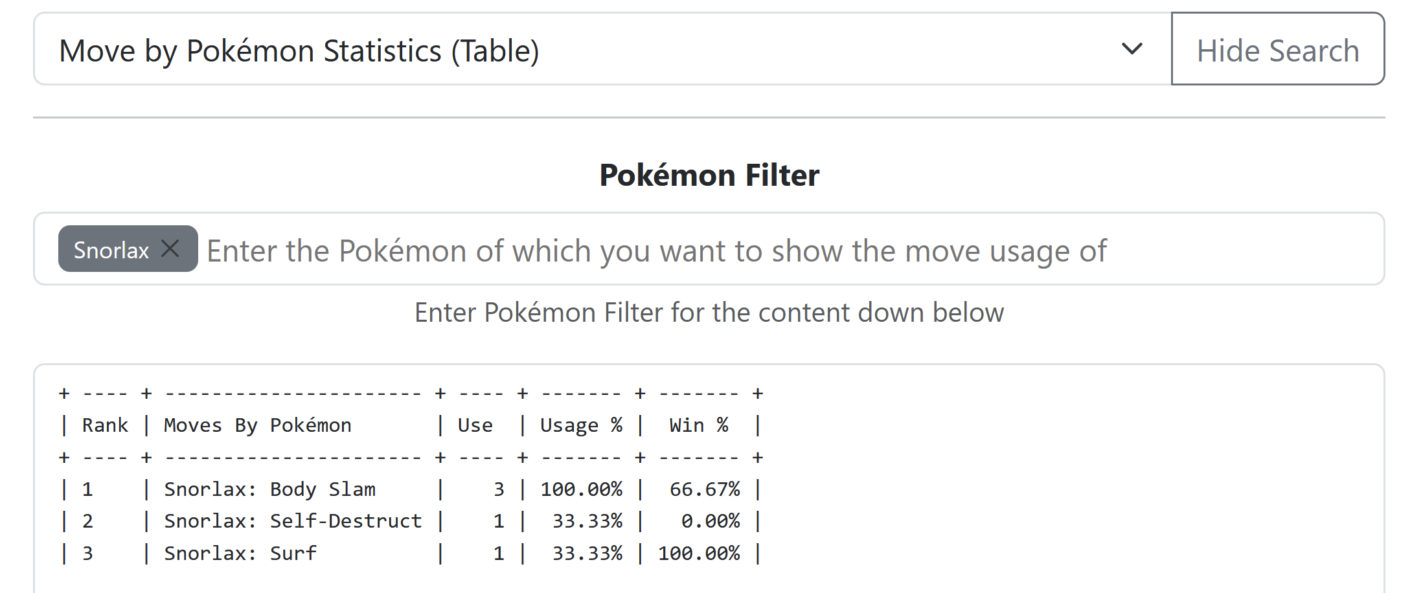Click the Usage % column header
The width and height of the screenshot is (1412, 593).
tap(581, 425)
